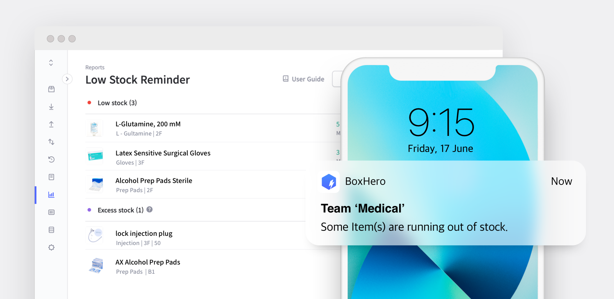Open the team switcher up-down chevron in sidebar
614x299 pixels.
click(x=51, y=63)
